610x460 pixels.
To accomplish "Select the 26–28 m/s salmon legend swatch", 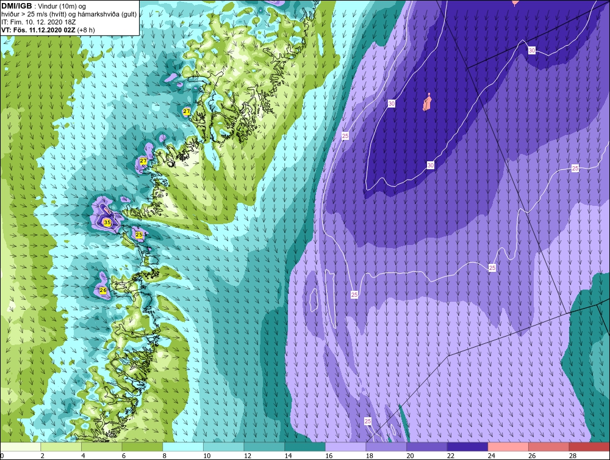I will tap(548, 447).
